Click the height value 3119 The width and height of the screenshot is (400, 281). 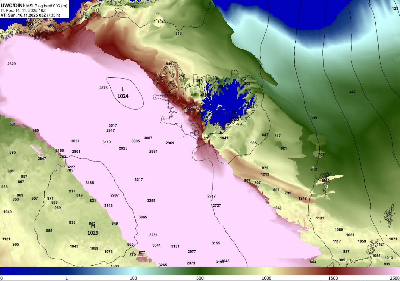tap(107, 142)
